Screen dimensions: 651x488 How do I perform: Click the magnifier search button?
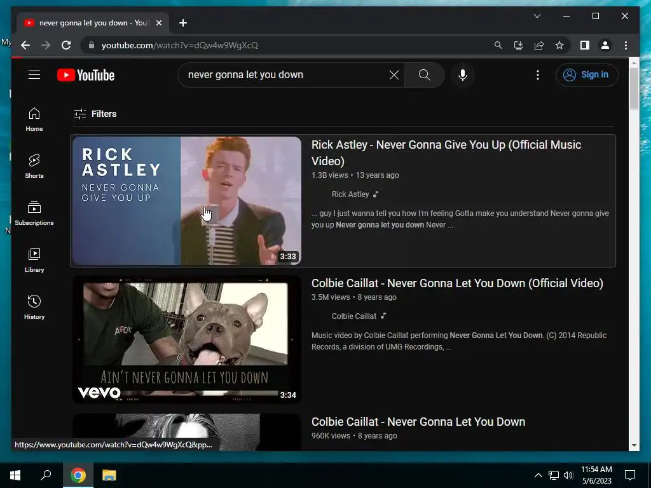click(x=424, y=75)
